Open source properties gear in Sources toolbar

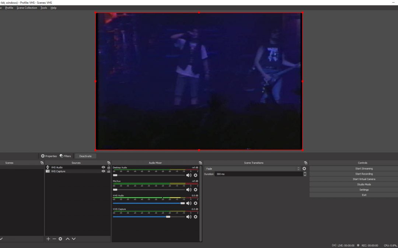(x=60, y=239)
